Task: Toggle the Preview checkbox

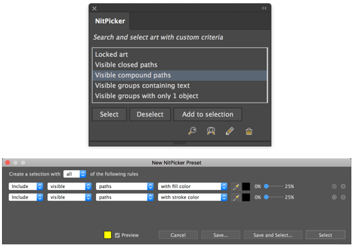Action: click(117, 235)
